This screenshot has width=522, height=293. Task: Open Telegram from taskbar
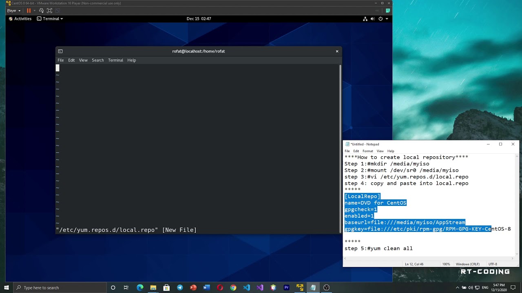[180, 288]
